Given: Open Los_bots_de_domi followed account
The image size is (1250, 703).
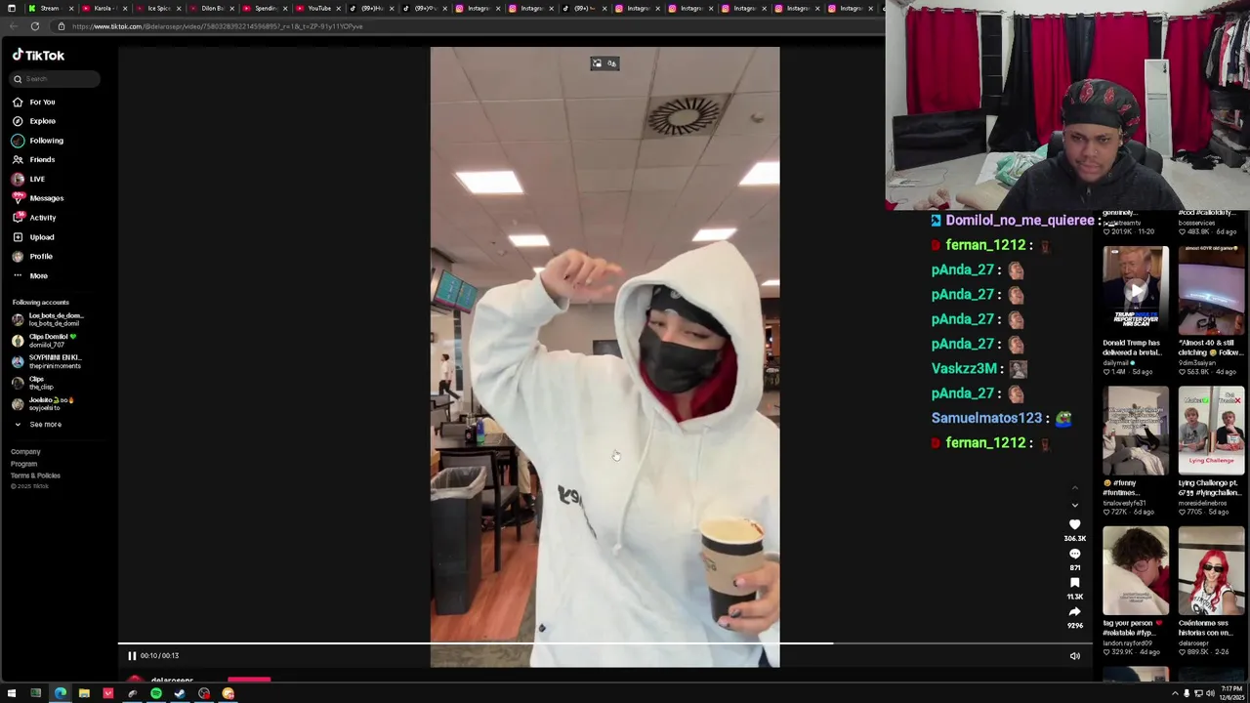Looking at the screenshot, I should 49,319.
